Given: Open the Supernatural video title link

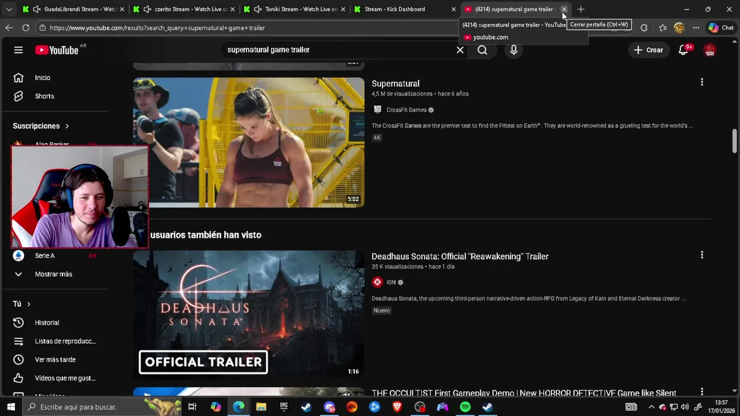Looking at the screenshot, I should pos(395,84).
